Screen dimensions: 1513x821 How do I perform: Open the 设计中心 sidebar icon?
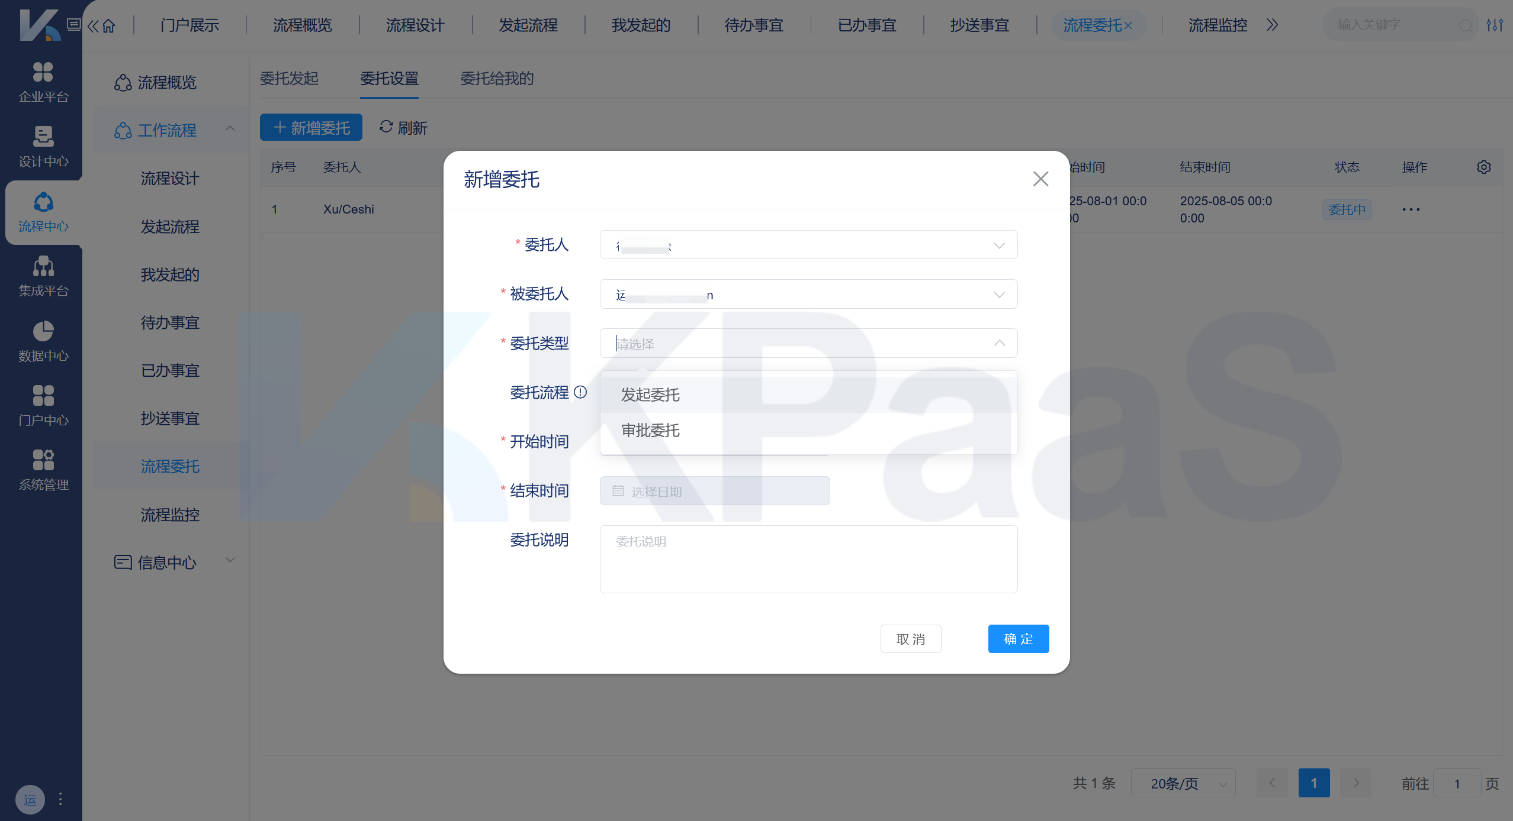click(x=43, y=137)
